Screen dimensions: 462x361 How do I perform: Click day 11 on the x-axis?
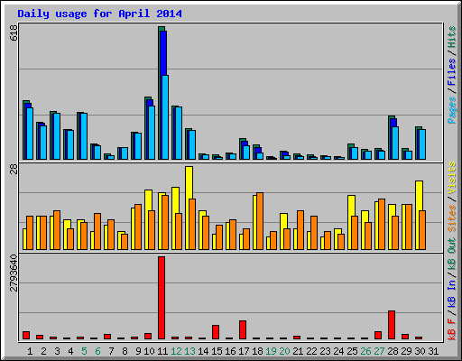(162, 351)
